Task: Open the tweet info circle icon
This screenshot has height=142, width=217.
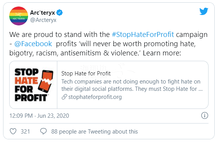Action: pyautogui.click(x=205, y=115)
